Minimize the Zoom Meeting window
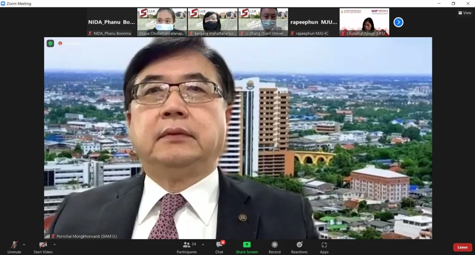The width and height of the screenshot is (475, 255). click(x=439, y=3)
